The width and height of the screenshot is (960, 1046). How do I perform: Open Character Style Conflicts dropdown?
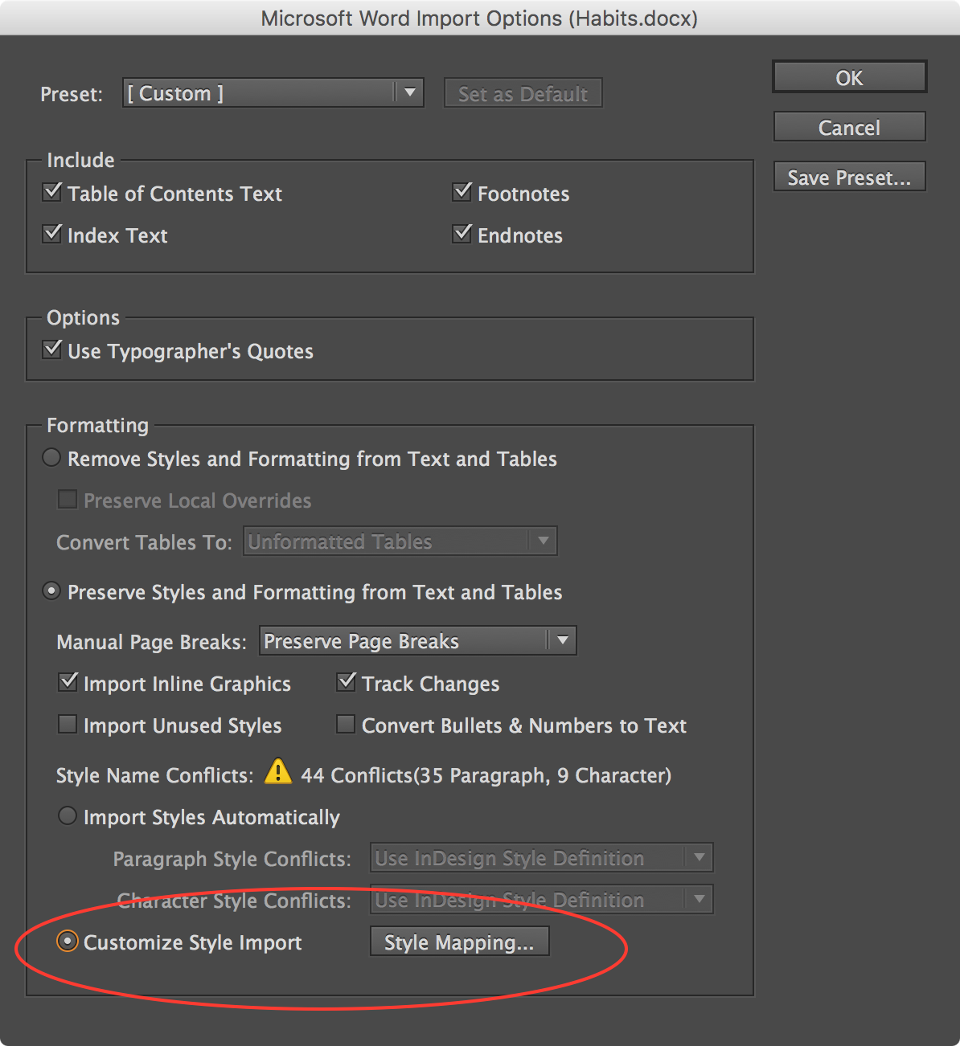pyautogui.click(x=542, y=900)
